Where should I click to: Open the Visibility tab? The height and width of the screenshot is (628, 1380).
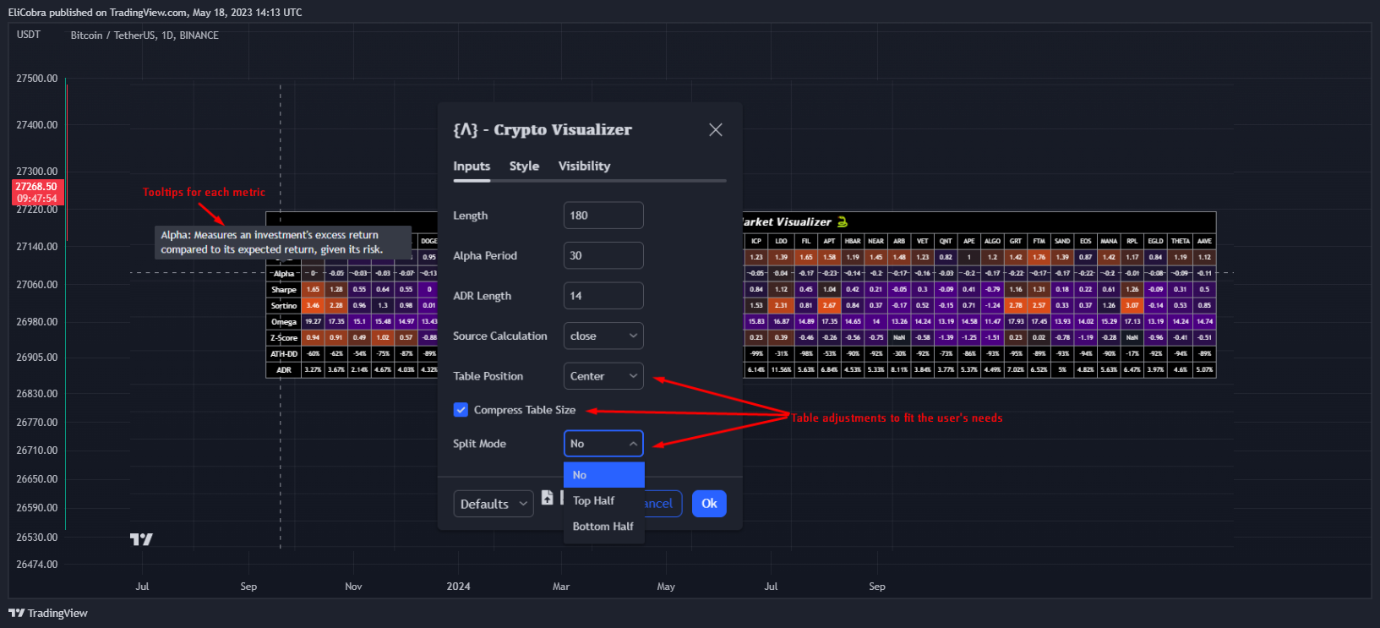coord(584,166)
